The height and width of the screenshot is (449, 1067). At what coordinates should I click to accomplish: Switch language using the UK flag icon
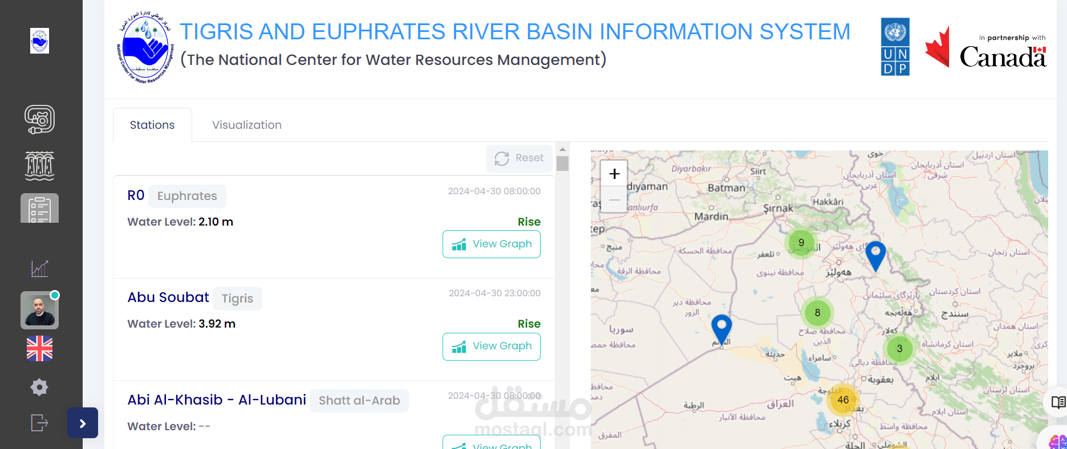tap(39, 349)
